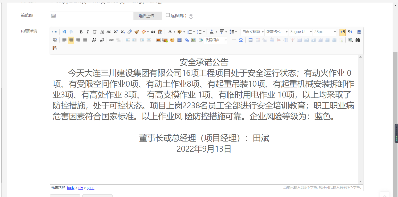Image resolution: width=398 pixels, height=197 pixels.
Task: Convert selected text to uppercase
Action: [x=94, y=40]
